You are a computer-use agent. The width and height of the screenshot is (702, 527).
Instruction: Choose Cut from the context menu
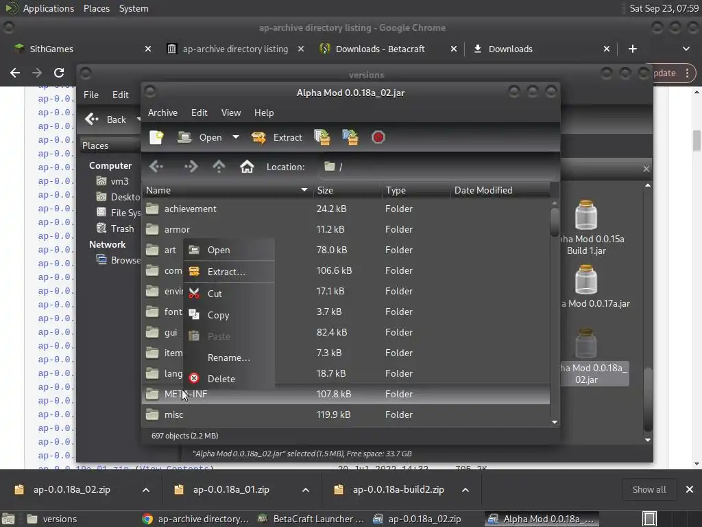click(x=229, y=294)
